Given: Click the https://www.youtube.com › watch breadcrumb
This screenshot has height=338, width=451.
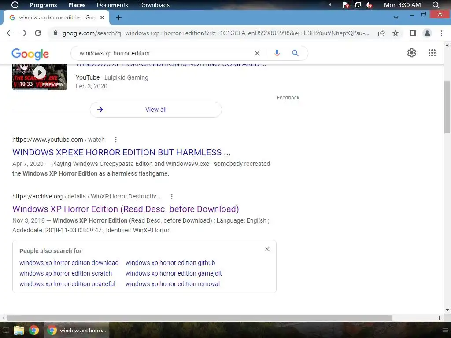Looking at the screenshot, I should coord(59,140).
